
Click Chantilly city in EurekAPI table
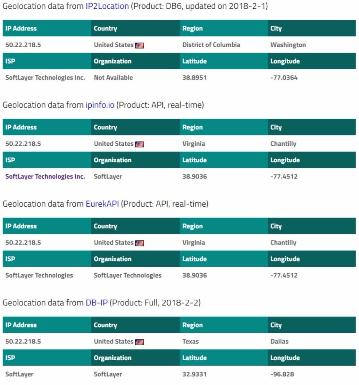point(283,243)
